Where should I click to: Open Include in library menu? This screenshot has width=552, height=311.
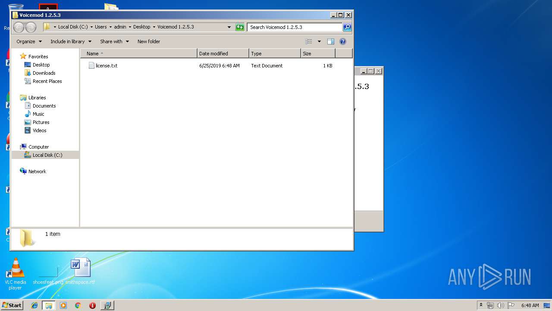71,41
